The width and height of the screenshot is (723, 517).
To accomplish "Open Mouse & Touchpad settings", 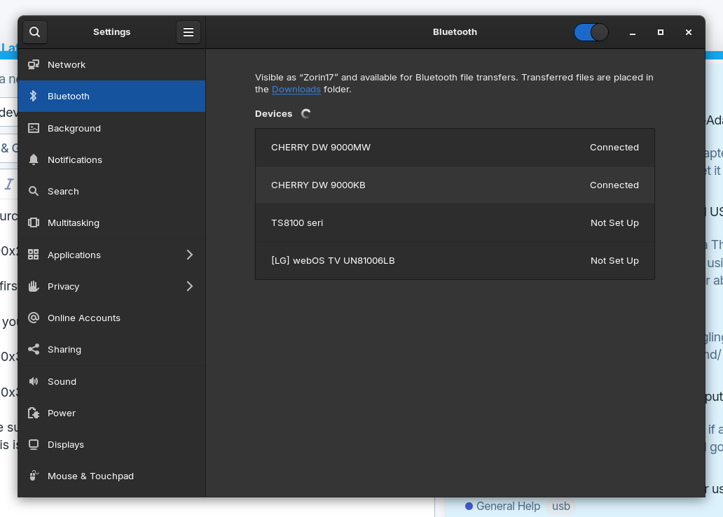I will click(90, 476).
